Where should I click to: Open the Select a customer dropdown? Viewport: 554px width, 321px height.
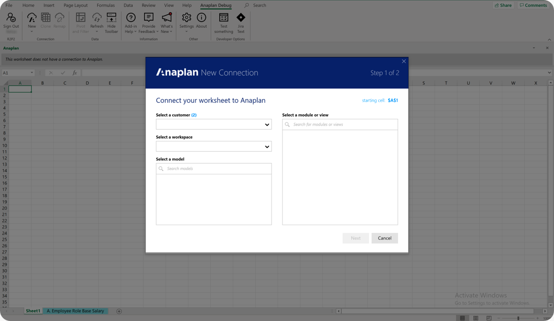(213, 124)
